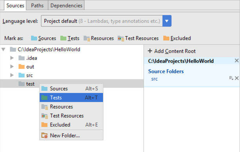This screenshot has width=240, height=152.
Task: Open the Paths tab
Action: 37,5
